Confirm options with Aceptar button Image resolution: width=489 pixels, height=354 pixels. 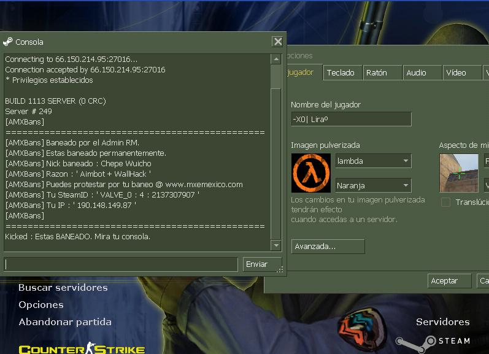pos(449,281)
